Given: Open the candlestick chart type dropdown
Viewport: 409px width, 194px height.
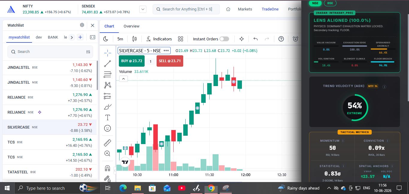Looking at the screenshot, I should 134,39.
